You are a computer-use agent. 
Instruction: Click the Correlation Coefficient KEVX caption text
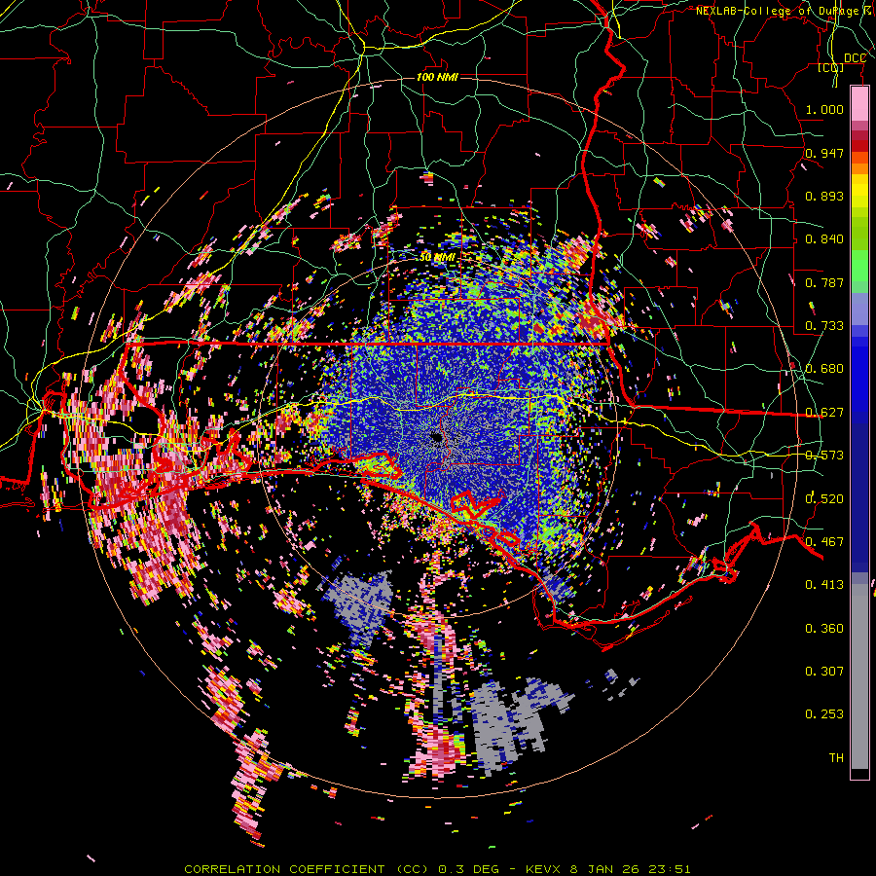437,869
